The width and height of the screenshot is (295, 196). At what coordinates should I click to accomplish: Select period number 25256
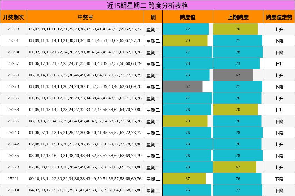click(x=13, y=121)
